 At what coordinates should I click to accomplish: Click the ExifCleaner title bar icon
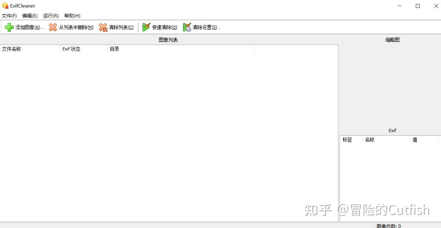click(5, 5)
